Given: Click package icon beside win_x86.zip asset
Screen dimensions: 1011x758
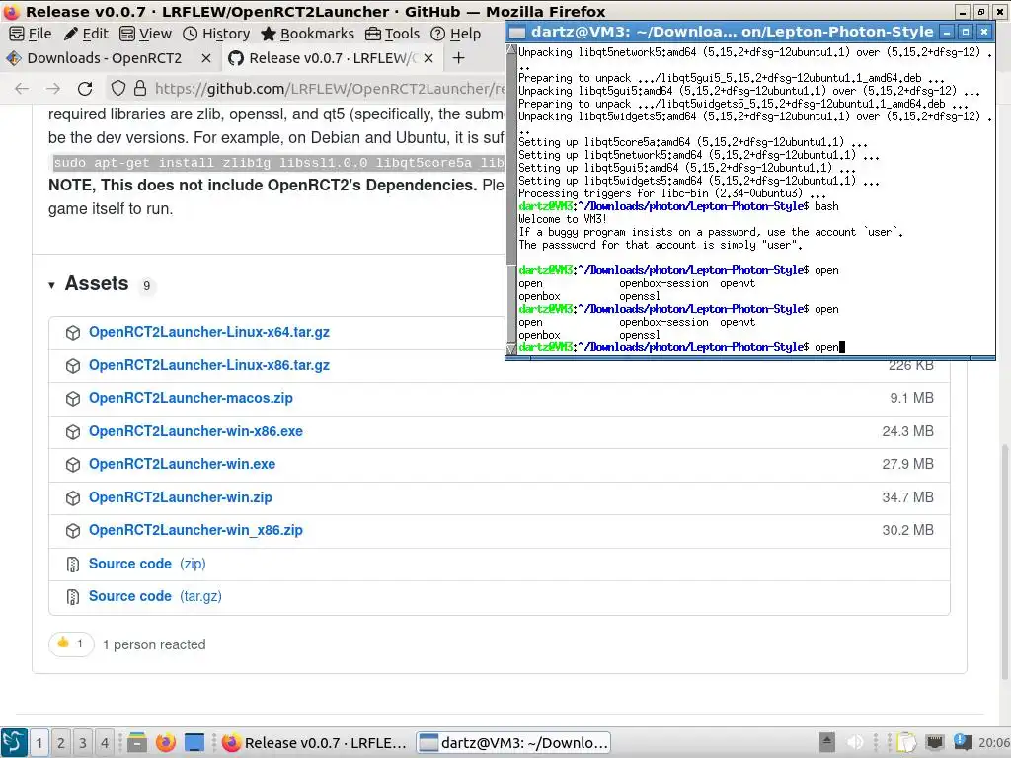Looking at the screenshot, I should pyautogui.click(x=73, y=531).
